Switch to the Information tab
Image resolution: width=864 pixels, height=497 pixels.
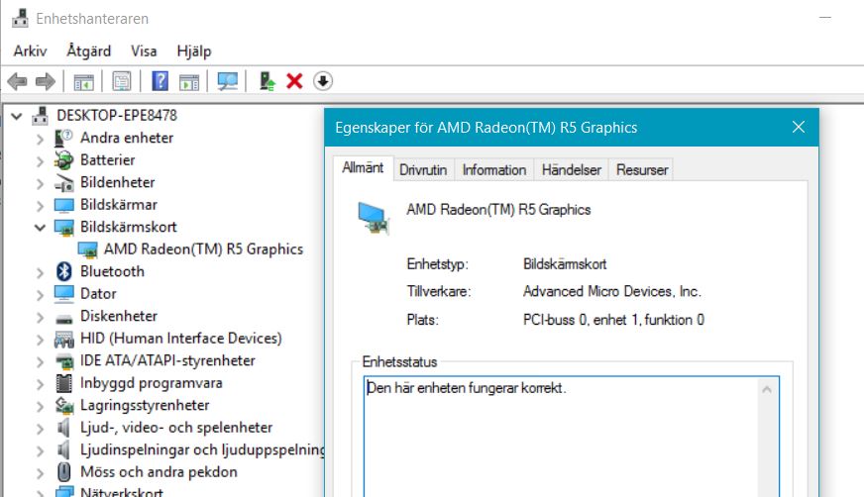coord(494,169)
